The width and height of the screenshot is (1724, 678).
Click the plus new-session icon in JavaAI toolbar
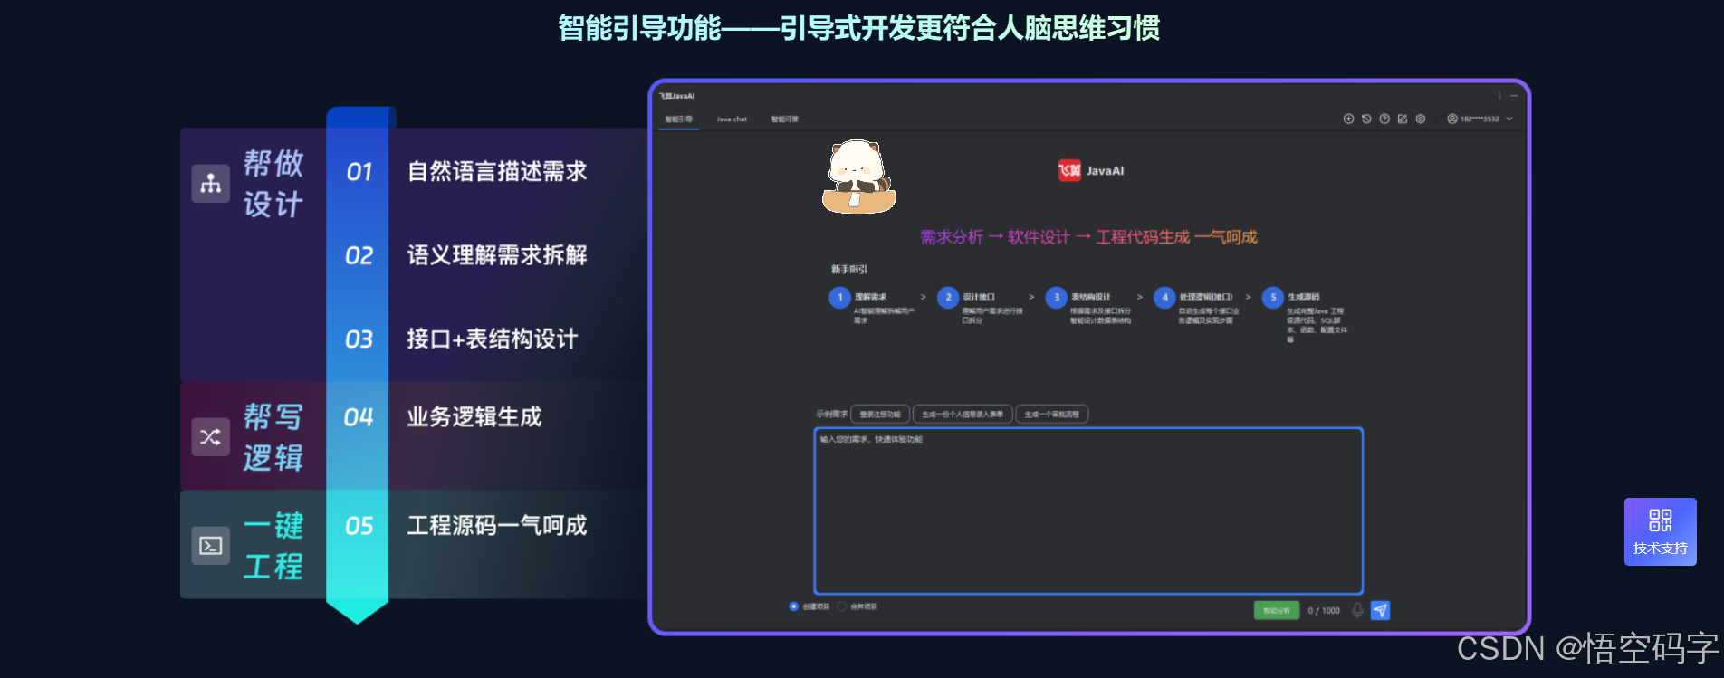click(1348, 119)
